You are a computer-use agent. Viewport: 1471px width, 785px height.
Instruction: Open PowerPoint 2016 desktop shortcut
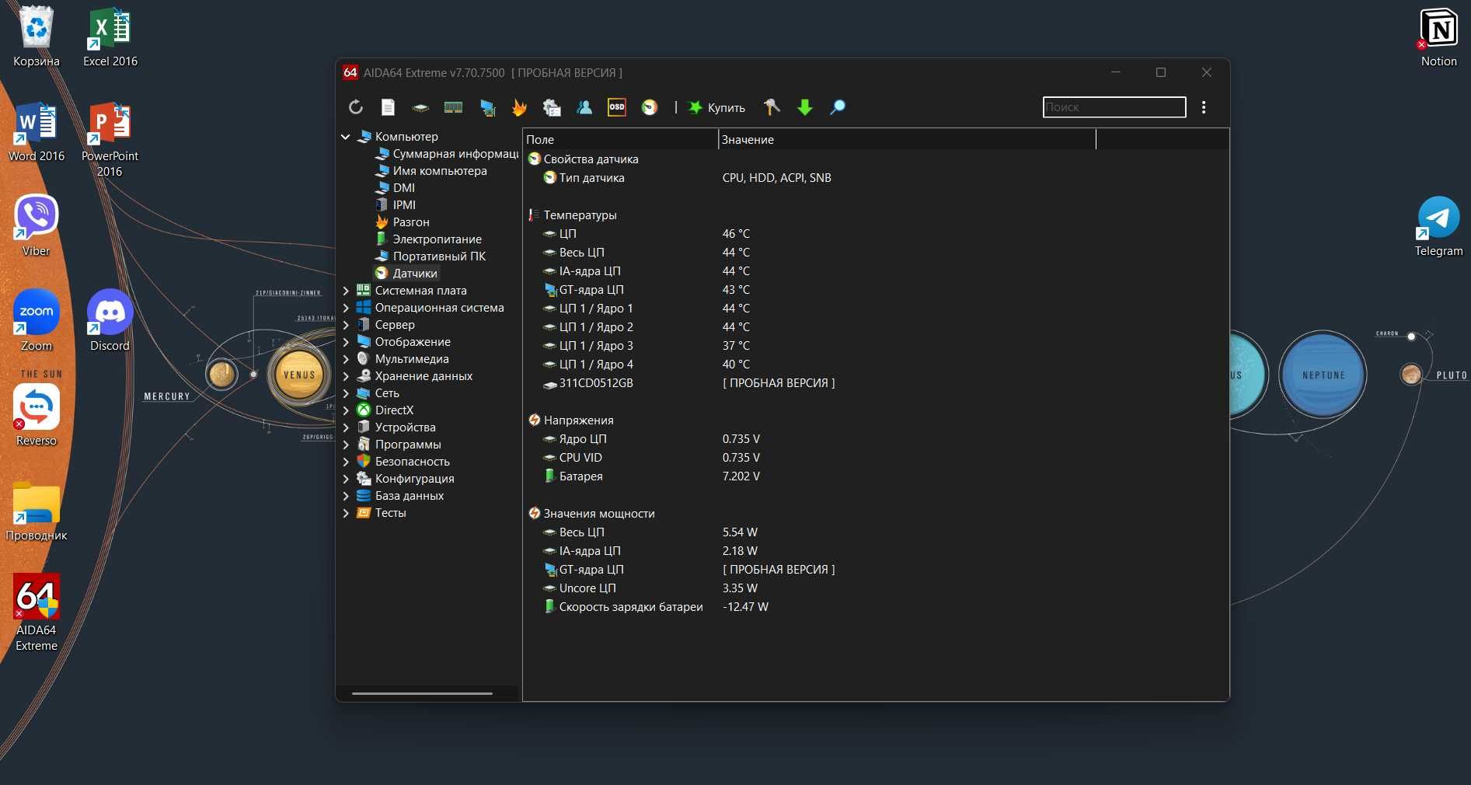tap(110, 140)
